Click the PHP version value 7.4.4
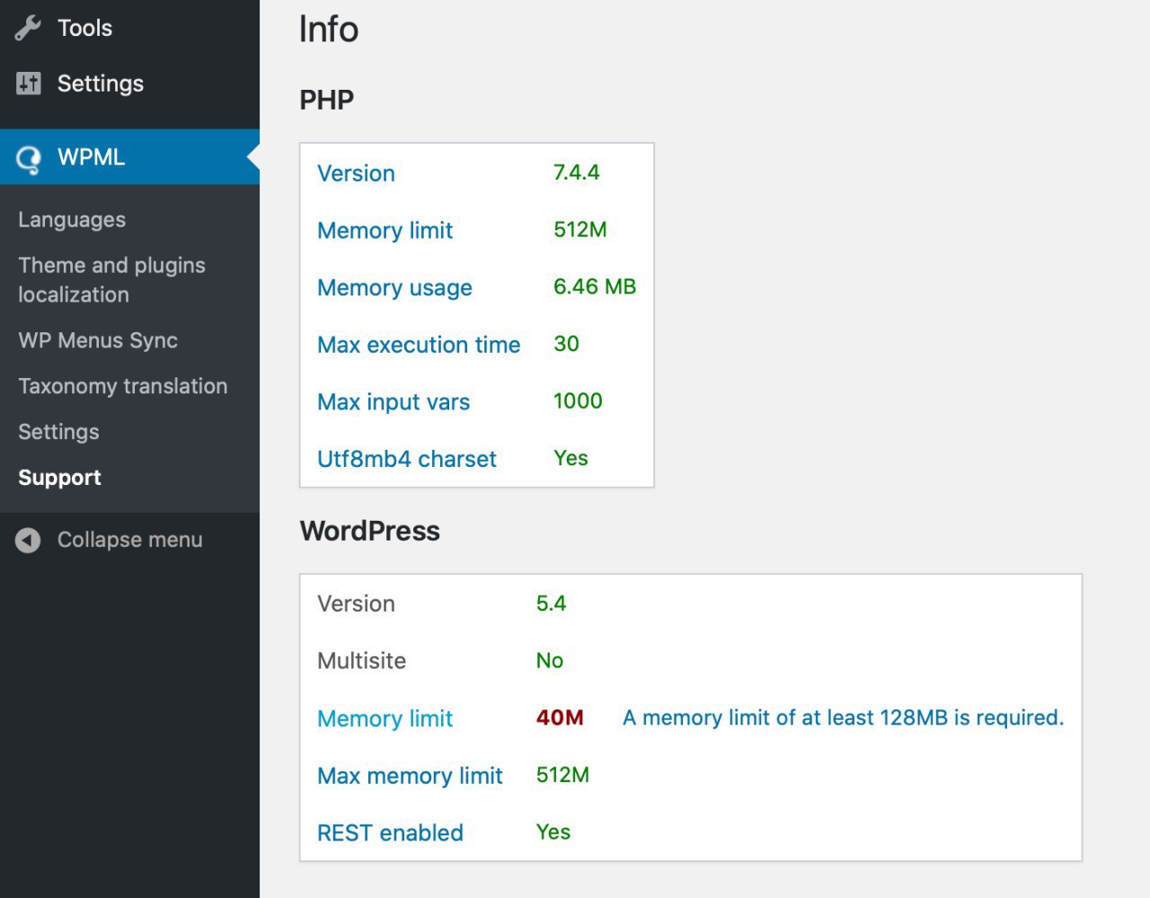The width and height of the screenshot is (1150, 898). point(576,172)
